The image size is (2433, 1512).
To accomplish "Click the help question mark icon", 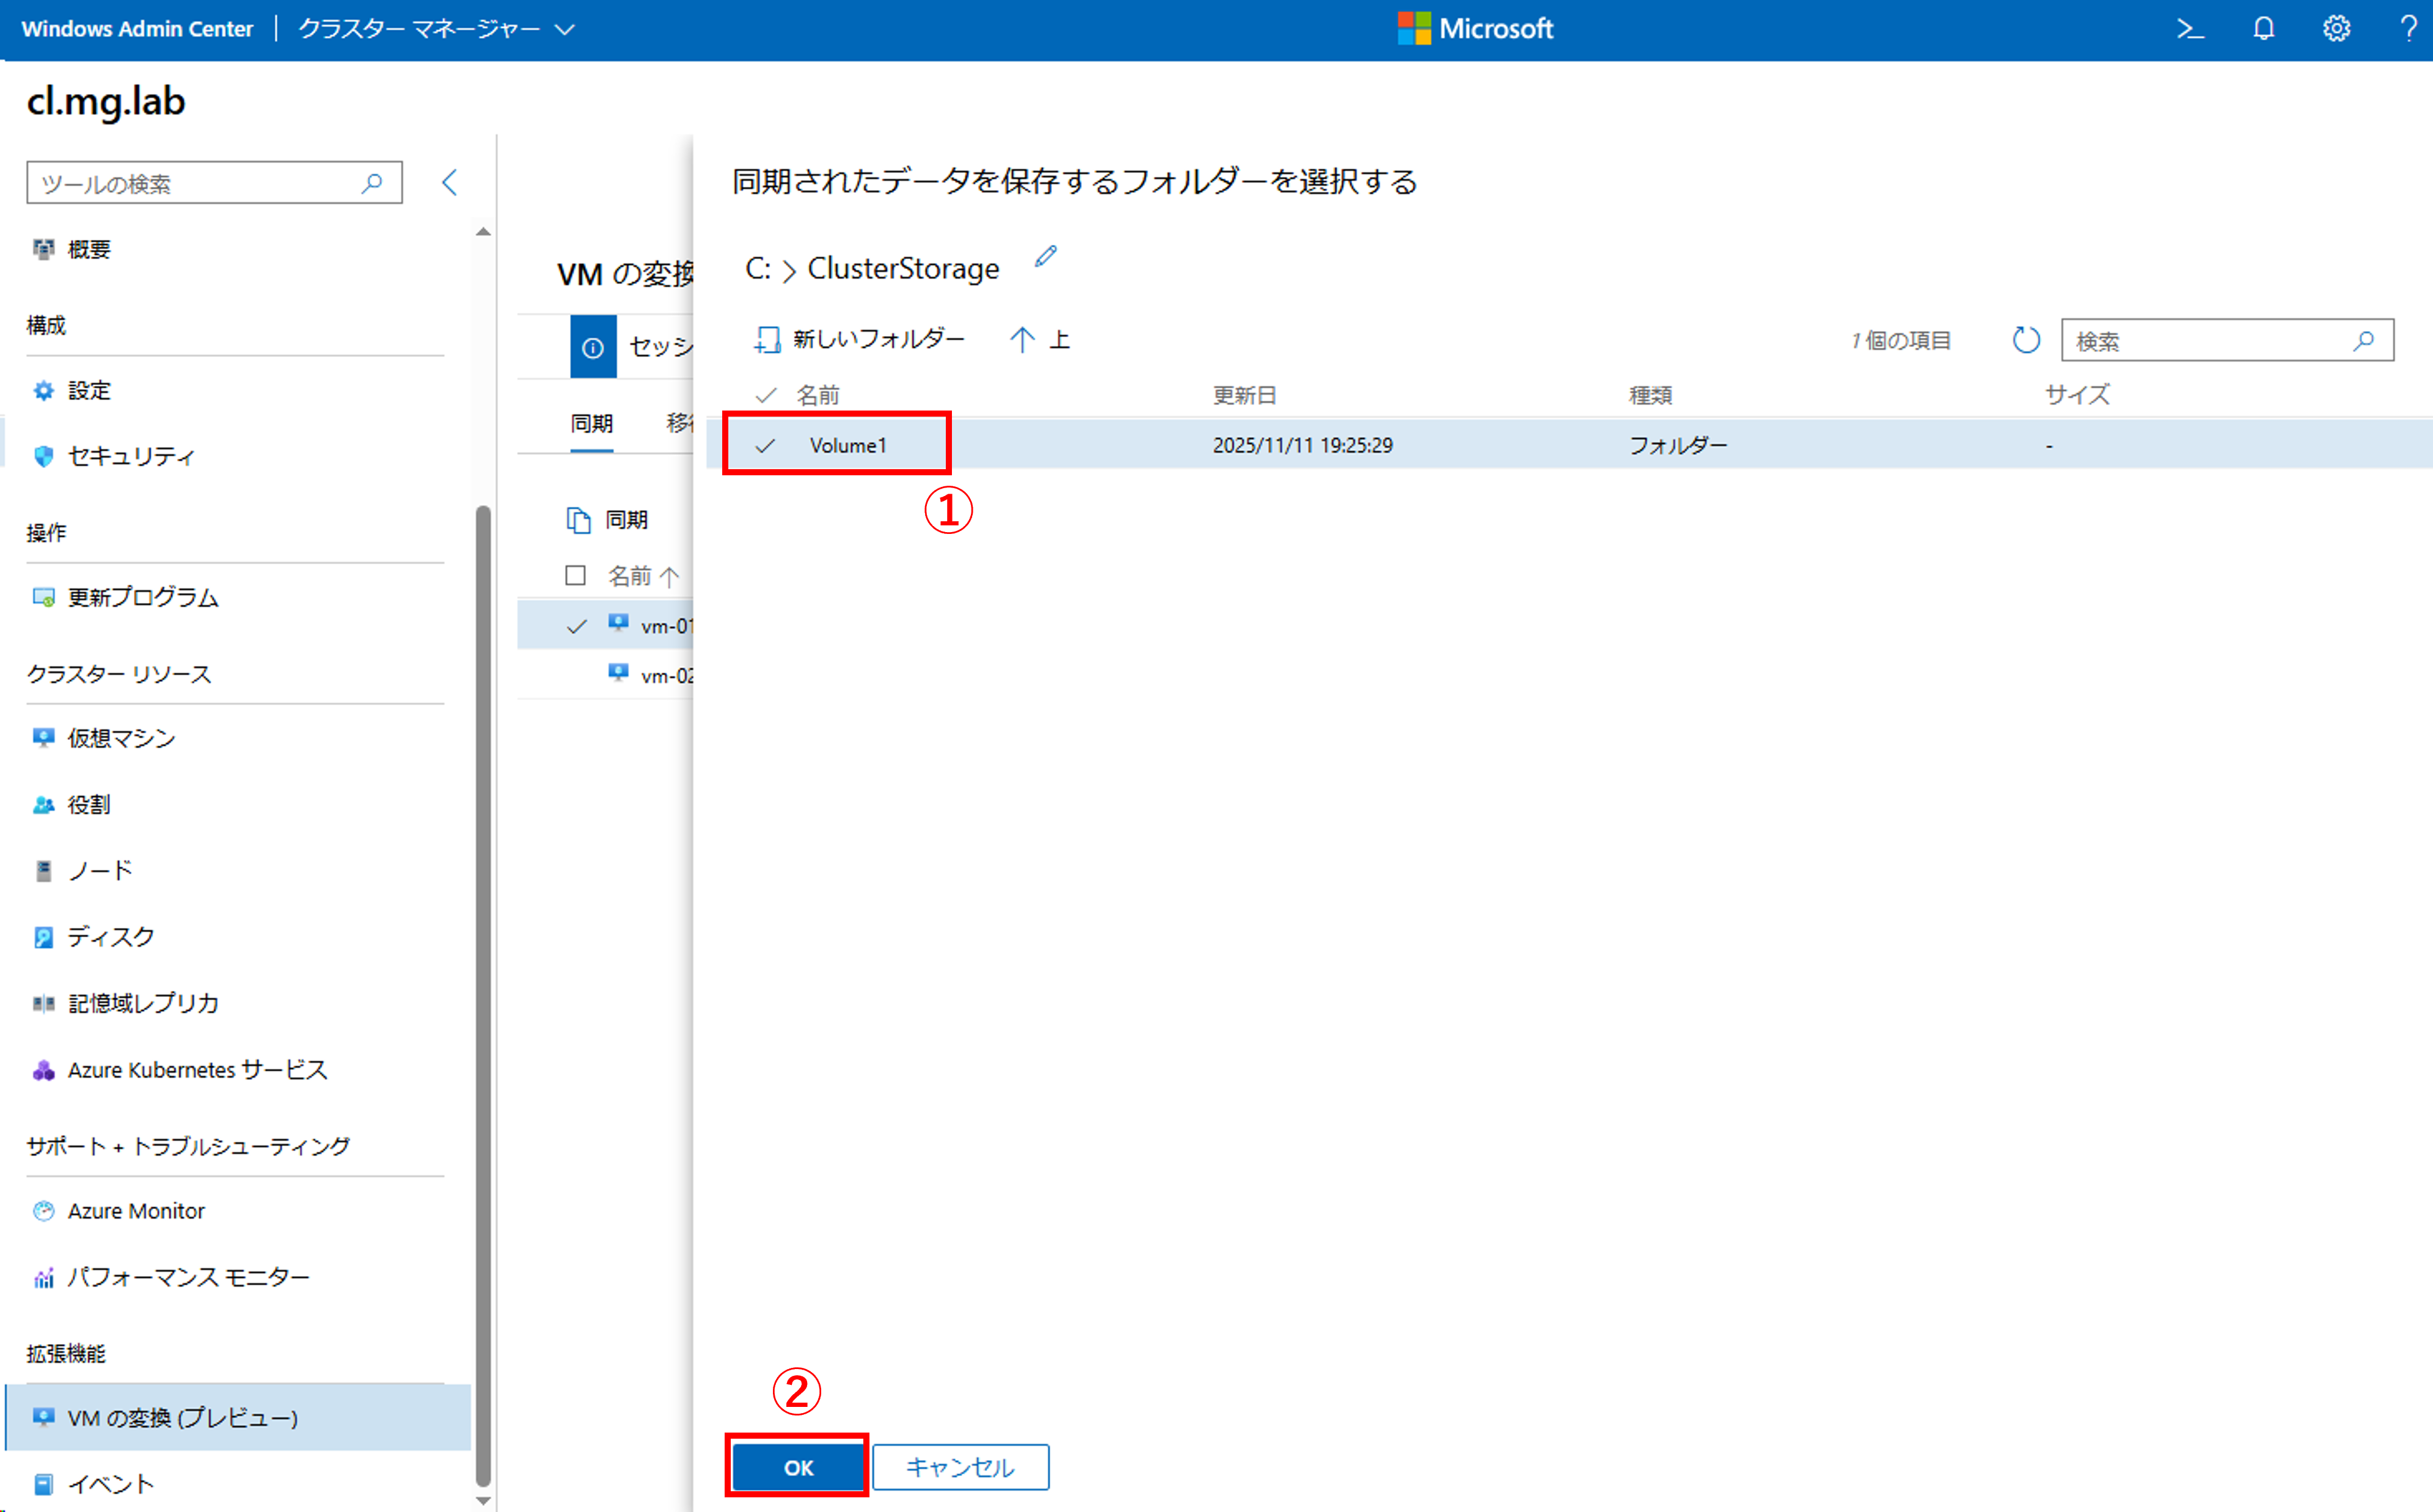I will pos(2408,29).
